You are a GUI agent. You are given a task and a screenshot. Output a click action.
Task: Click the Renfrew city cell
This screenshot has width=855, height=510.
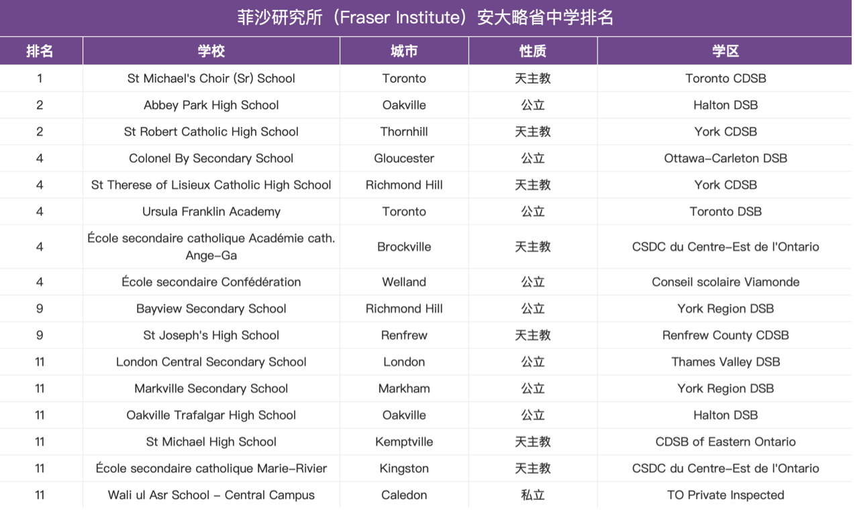click(404, 336)
